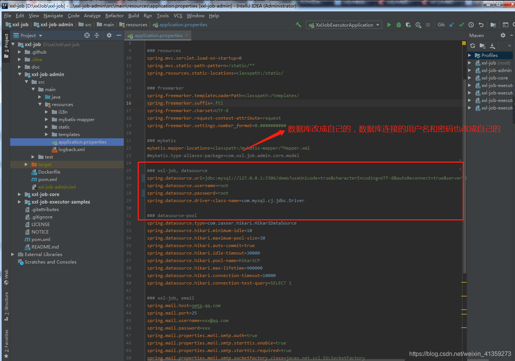The width and height of the screenshot is (515, 361).
Task: Collapse the xxl-job root project node
Action: tap(13, 44)
